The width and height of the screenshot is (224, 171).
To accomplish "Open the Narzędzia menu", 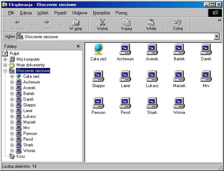I will click(x=101, y=13).
